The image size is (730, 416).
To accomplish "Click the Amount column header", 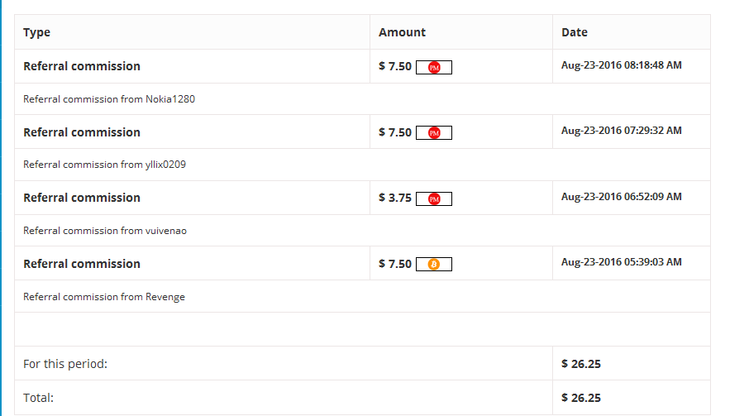I will [x=402, y=32].
